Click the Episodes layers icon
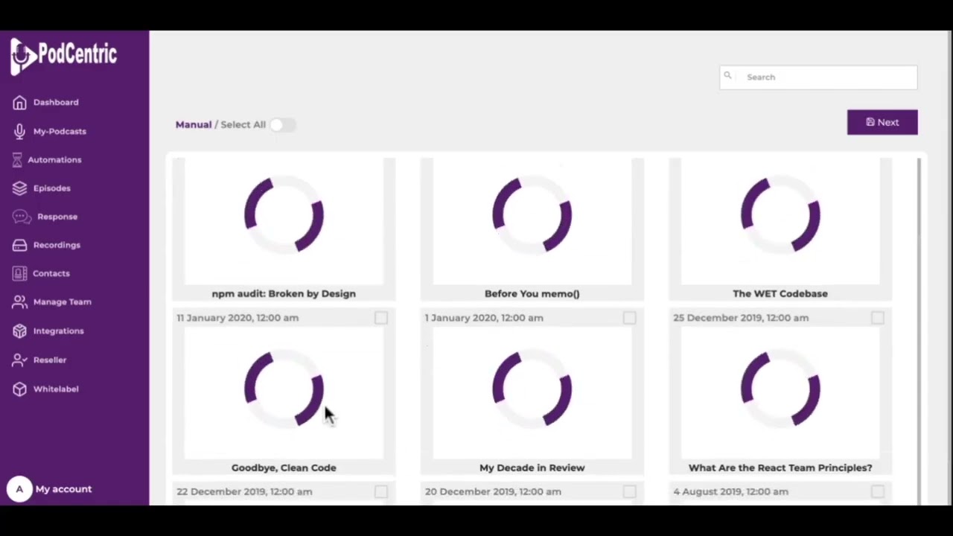The image size is (953, 536). (x=19, y=188)
